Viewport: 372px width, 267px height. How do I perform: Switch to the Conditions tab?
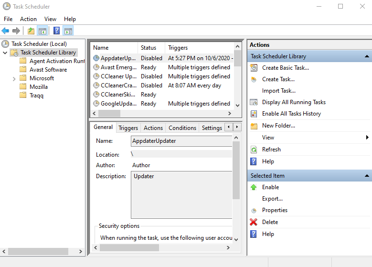coord(182,128)
